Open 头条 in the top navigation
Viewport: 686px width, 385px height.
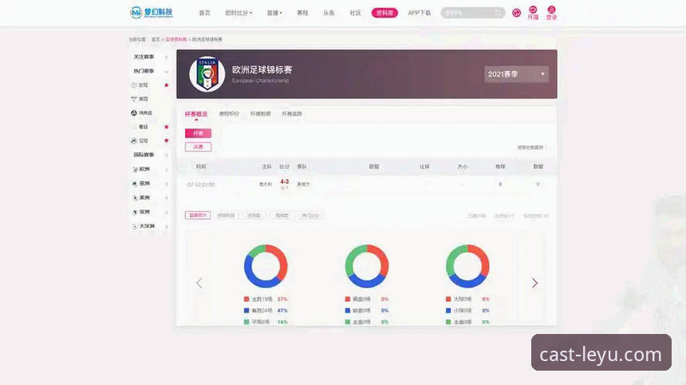coord(329,13)
